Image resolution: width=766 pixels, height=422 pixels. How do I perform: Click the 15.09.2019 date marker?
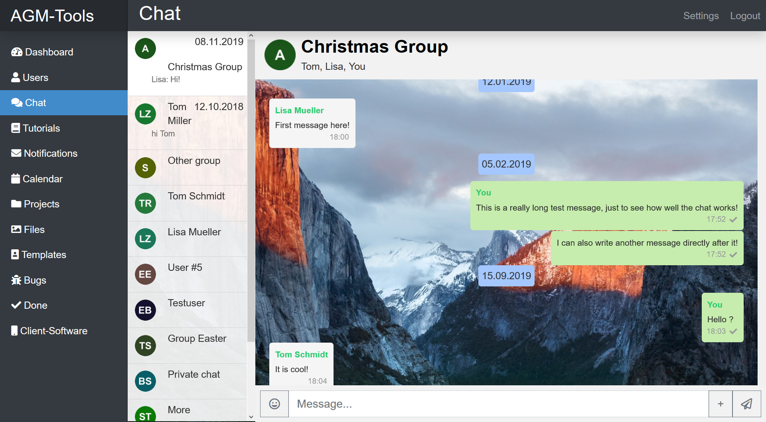click(506, 276)
